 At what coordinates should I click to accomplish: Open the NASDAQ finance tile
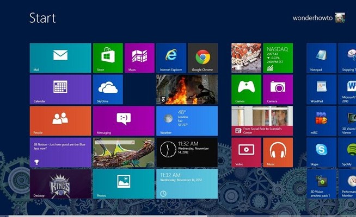click(x=278, y=58)
